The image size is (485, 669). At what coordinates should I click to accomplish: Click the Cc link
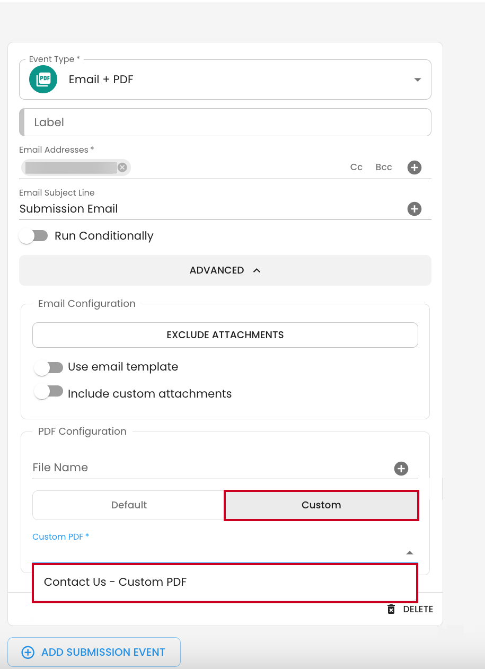[356, 167]
